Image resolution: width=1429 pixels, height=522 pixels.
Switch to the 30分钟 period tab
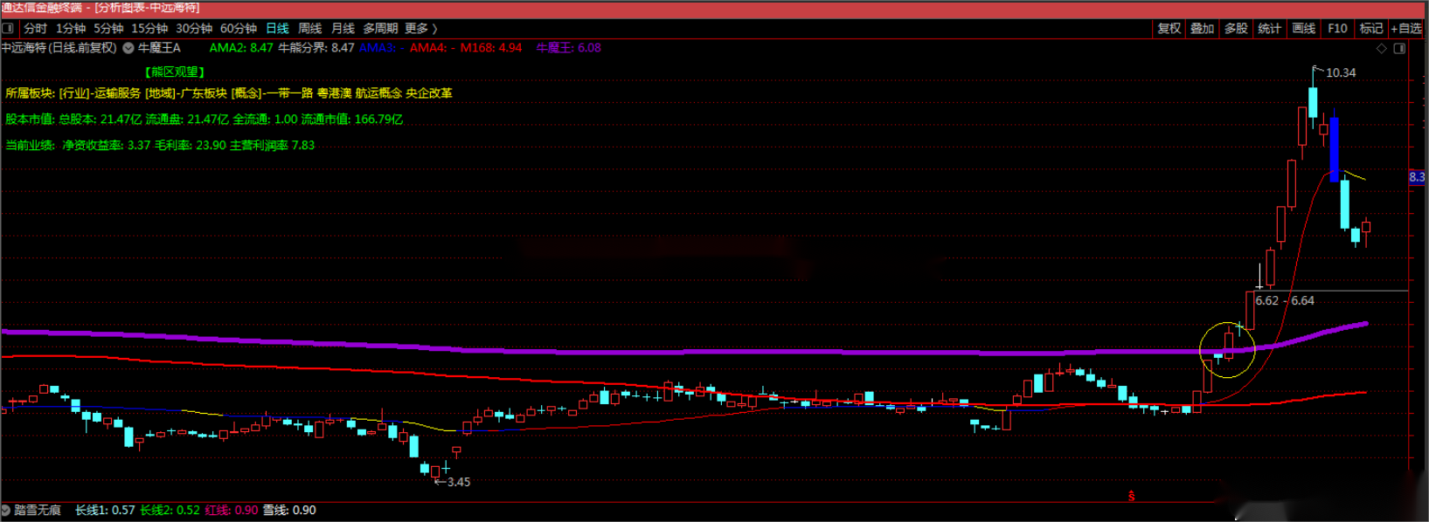click(x=194, y=28)
